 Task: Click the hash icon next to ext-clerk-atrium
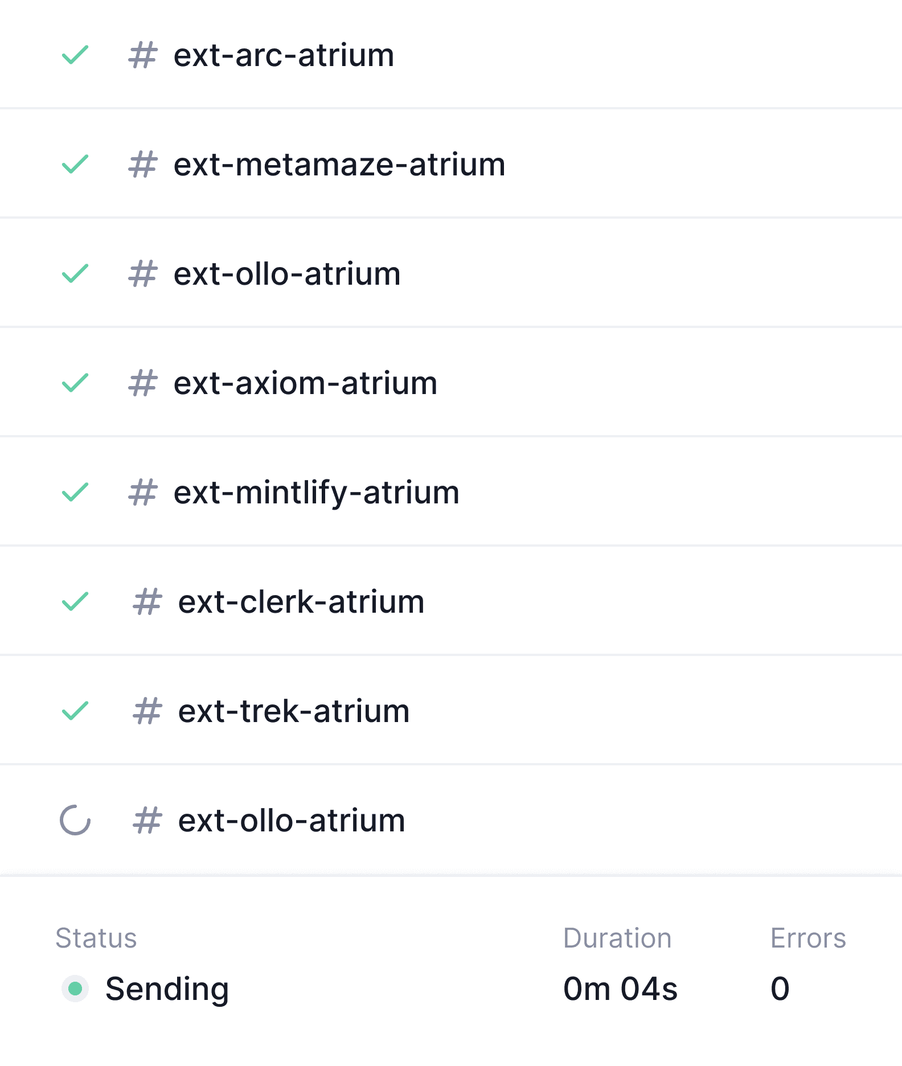coord(147,602)
